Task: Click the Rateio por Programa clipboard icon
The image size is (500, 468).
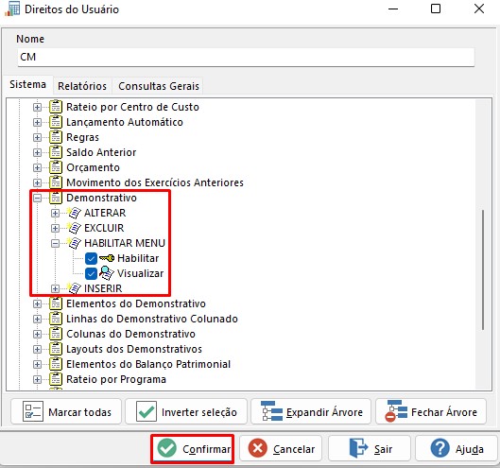Action: click(x=56, y=379)
